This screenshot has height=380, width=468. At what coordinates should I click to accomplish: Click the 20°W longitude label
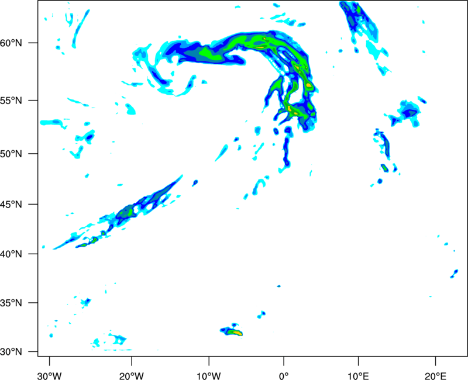point(132,376)
